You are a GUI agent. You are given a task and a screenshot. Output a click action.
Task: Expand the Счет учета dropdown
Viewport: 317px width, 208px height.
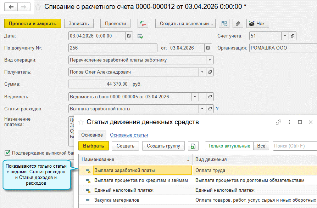click(285, 36)
